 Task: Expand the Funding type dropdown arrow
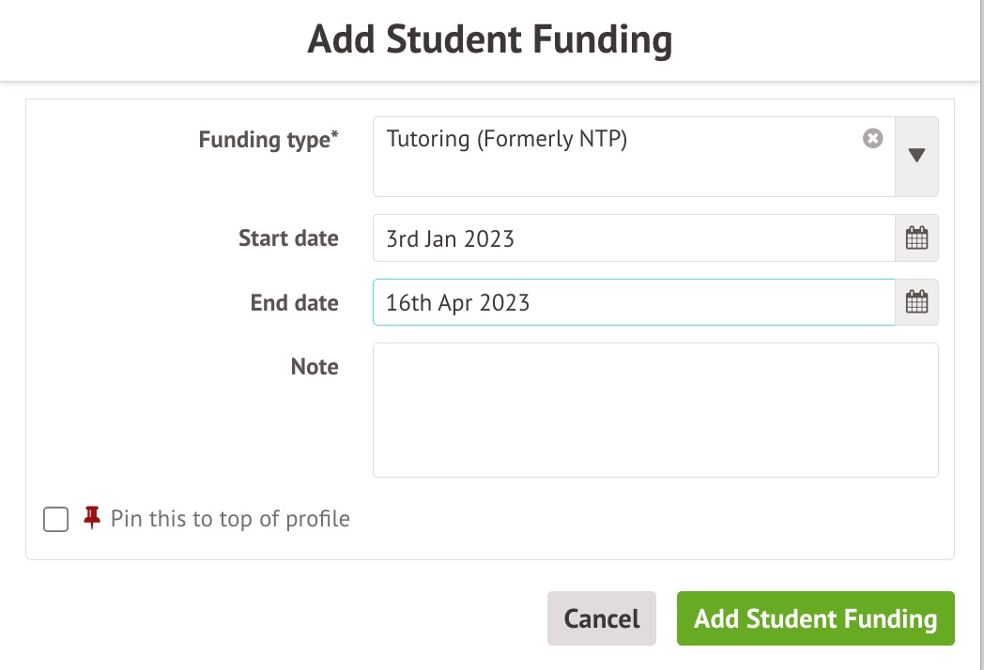(917, 156)
